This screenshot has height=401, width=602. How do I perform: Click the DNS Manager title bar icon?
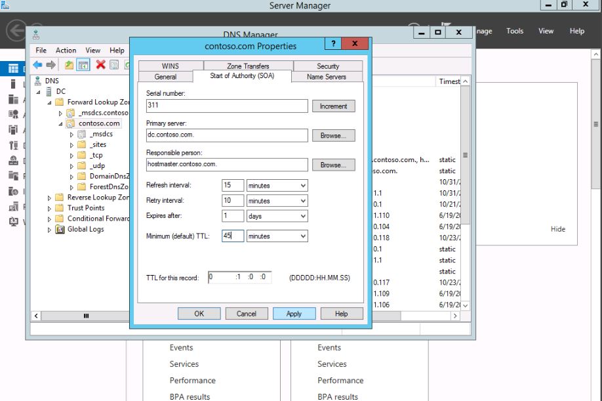coord(36,35)
